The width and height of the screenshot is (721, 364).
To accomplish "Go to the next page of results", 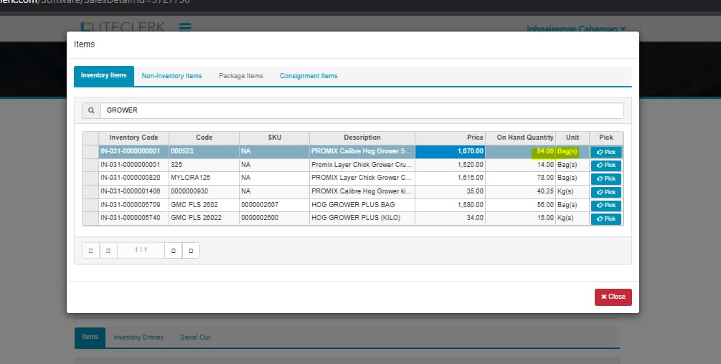I will 173,251.
